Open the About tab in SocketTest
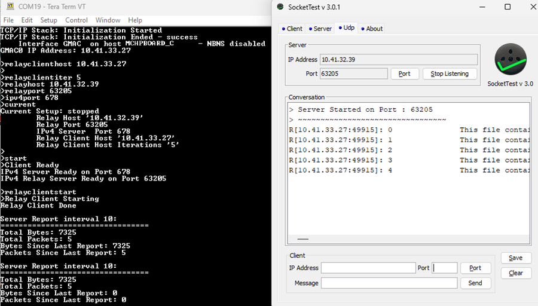This screenshot has width=538, height=306. click(x=372, y=29)
